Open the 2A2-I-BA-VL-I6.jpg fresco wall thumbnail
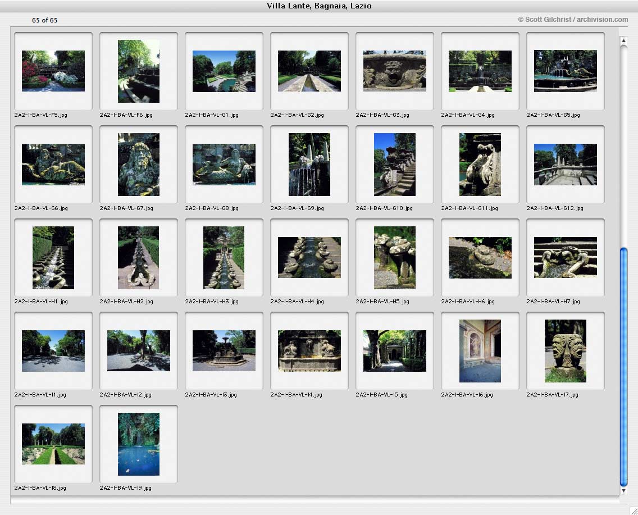This screenshot has height=515, width=638. pos(480,350)
